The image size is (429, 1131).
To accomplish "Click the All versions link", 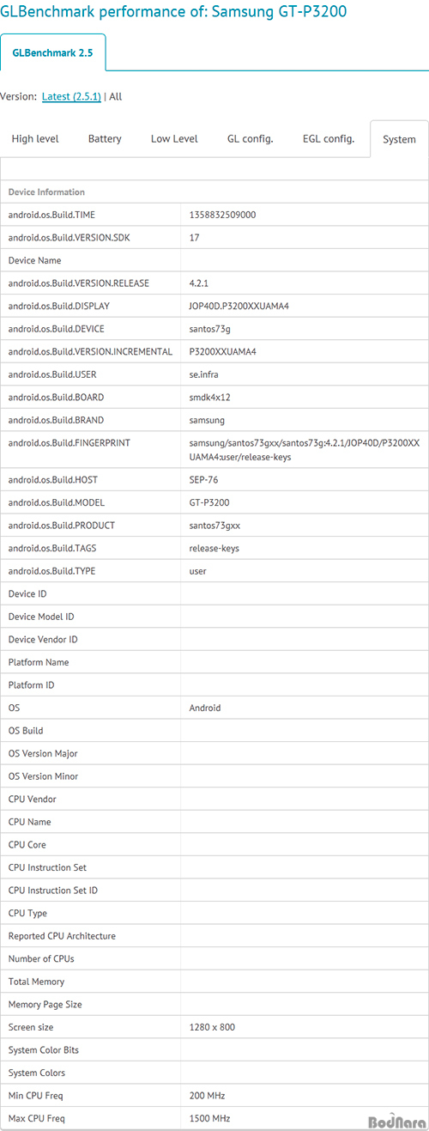I will [x=116, y=97].
